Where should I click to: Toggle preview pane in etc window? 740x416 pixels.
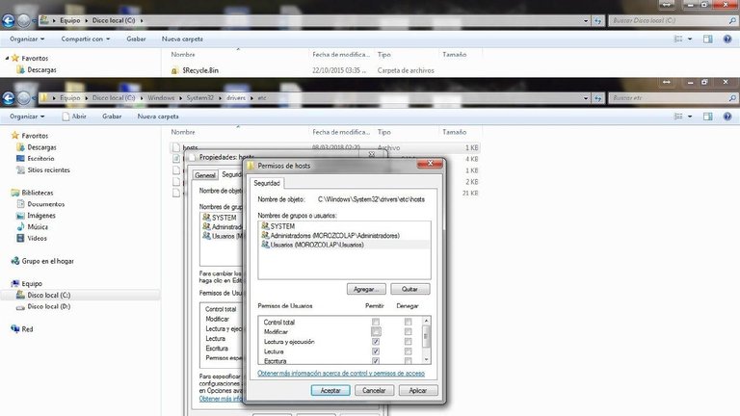tap(707, 116)
